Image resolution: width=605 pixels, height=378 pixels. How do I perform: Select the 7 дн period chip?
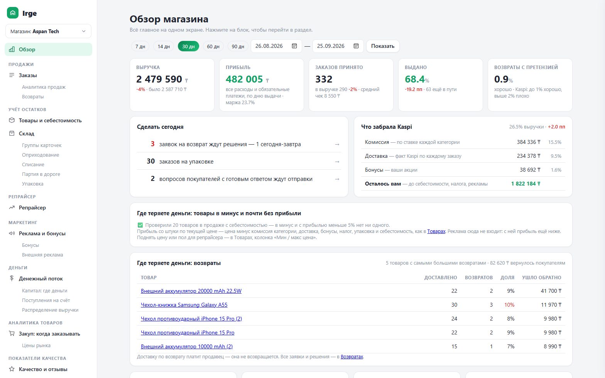140,46
